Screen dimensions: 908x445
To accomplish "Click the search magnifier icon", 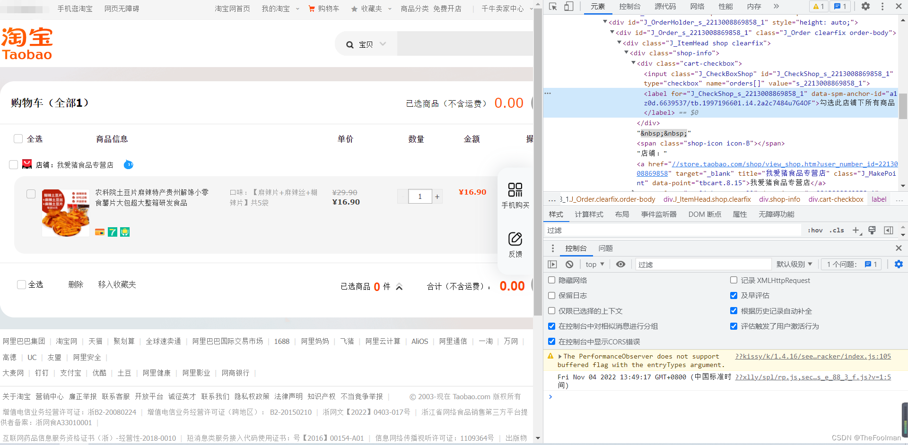I will (350, 45).
